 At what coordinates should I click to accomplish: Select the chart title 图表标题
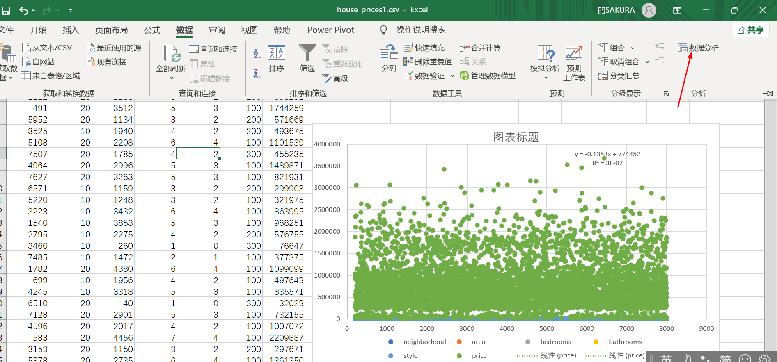coord(516,137)
